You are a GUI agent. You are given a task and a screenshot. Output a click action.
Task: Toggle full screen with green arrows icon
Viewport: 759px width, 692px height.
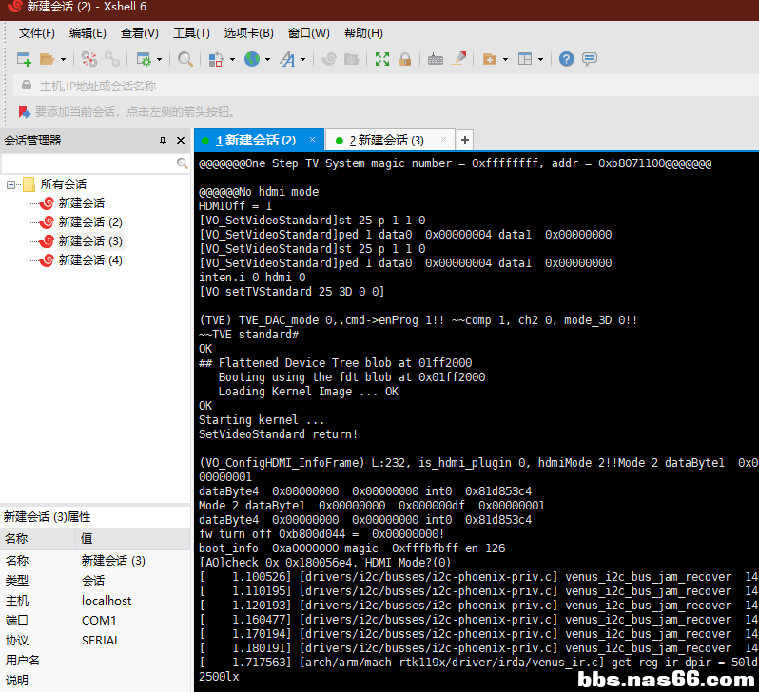coord(382,59)
